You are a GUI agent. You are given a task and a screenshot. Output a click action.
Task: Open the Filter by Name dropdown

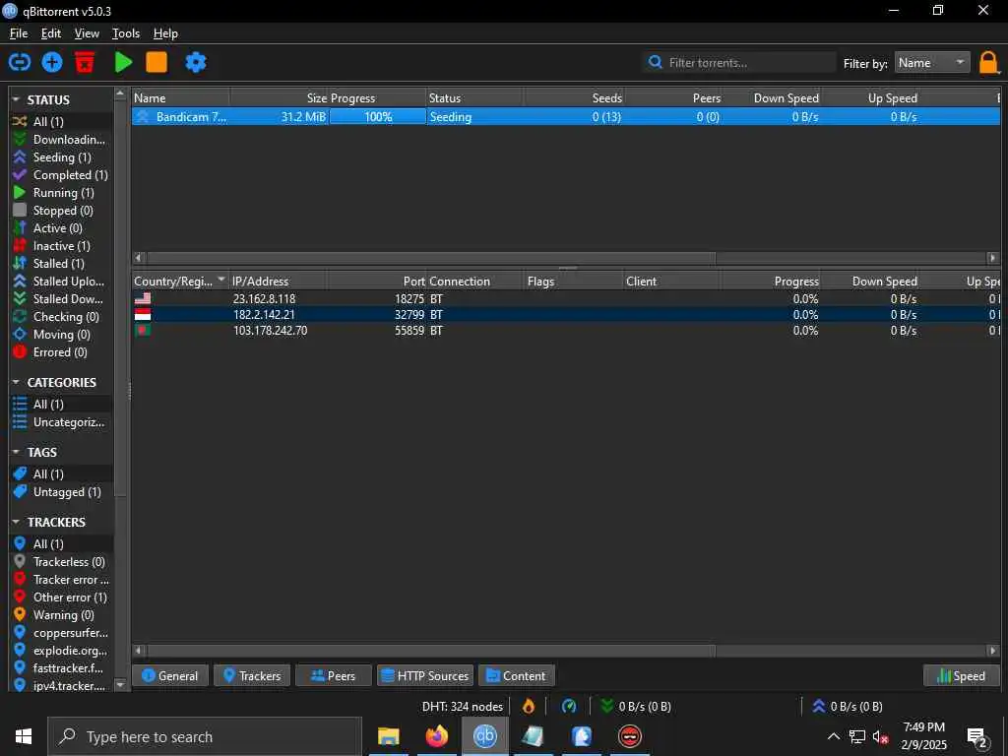click(932, 62)
